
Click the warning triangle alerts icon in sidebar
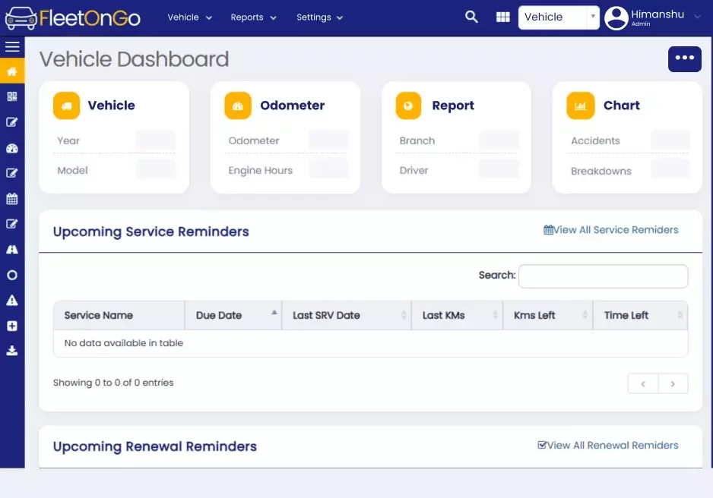coord(11,300)
